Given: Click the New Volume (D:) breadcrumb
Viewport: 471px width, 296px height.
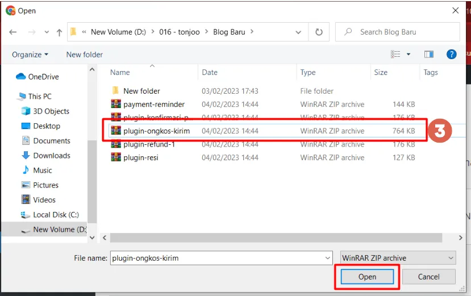Looking at the screenshot, I should pos(118,32).
